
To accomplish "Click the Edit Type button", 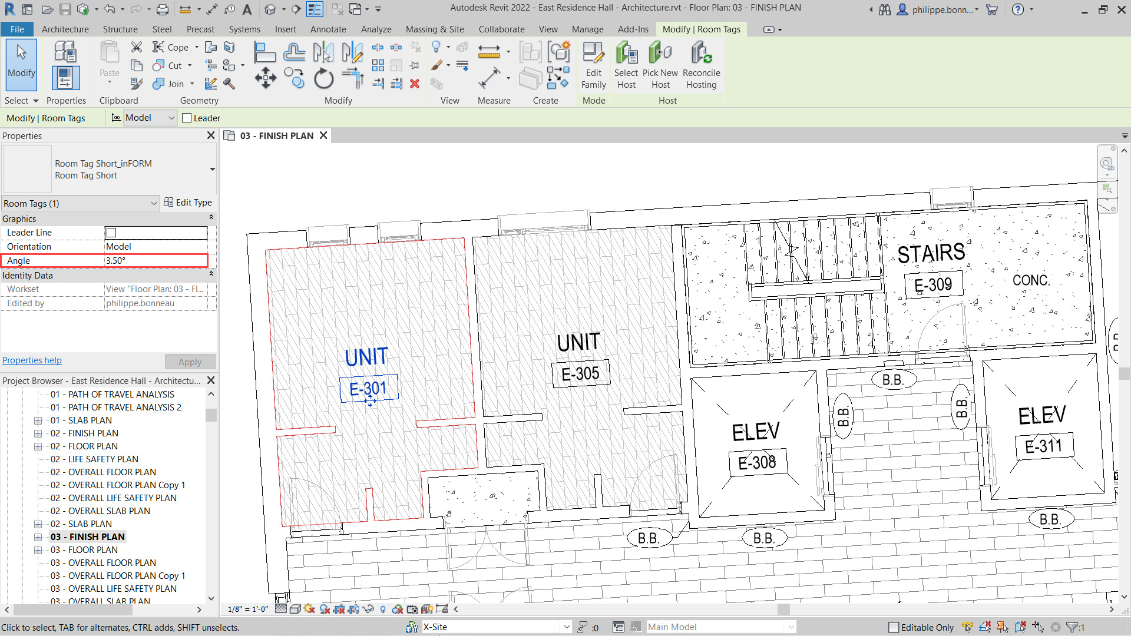I will pyautogui.click(x=188, y=203).
